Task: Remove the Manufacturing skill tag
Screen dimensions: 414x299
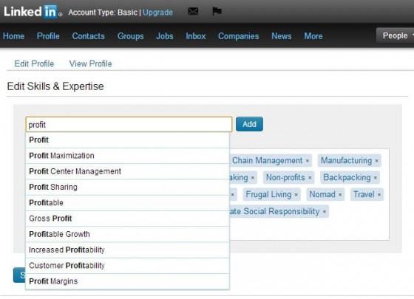Action: coord(377,161)
